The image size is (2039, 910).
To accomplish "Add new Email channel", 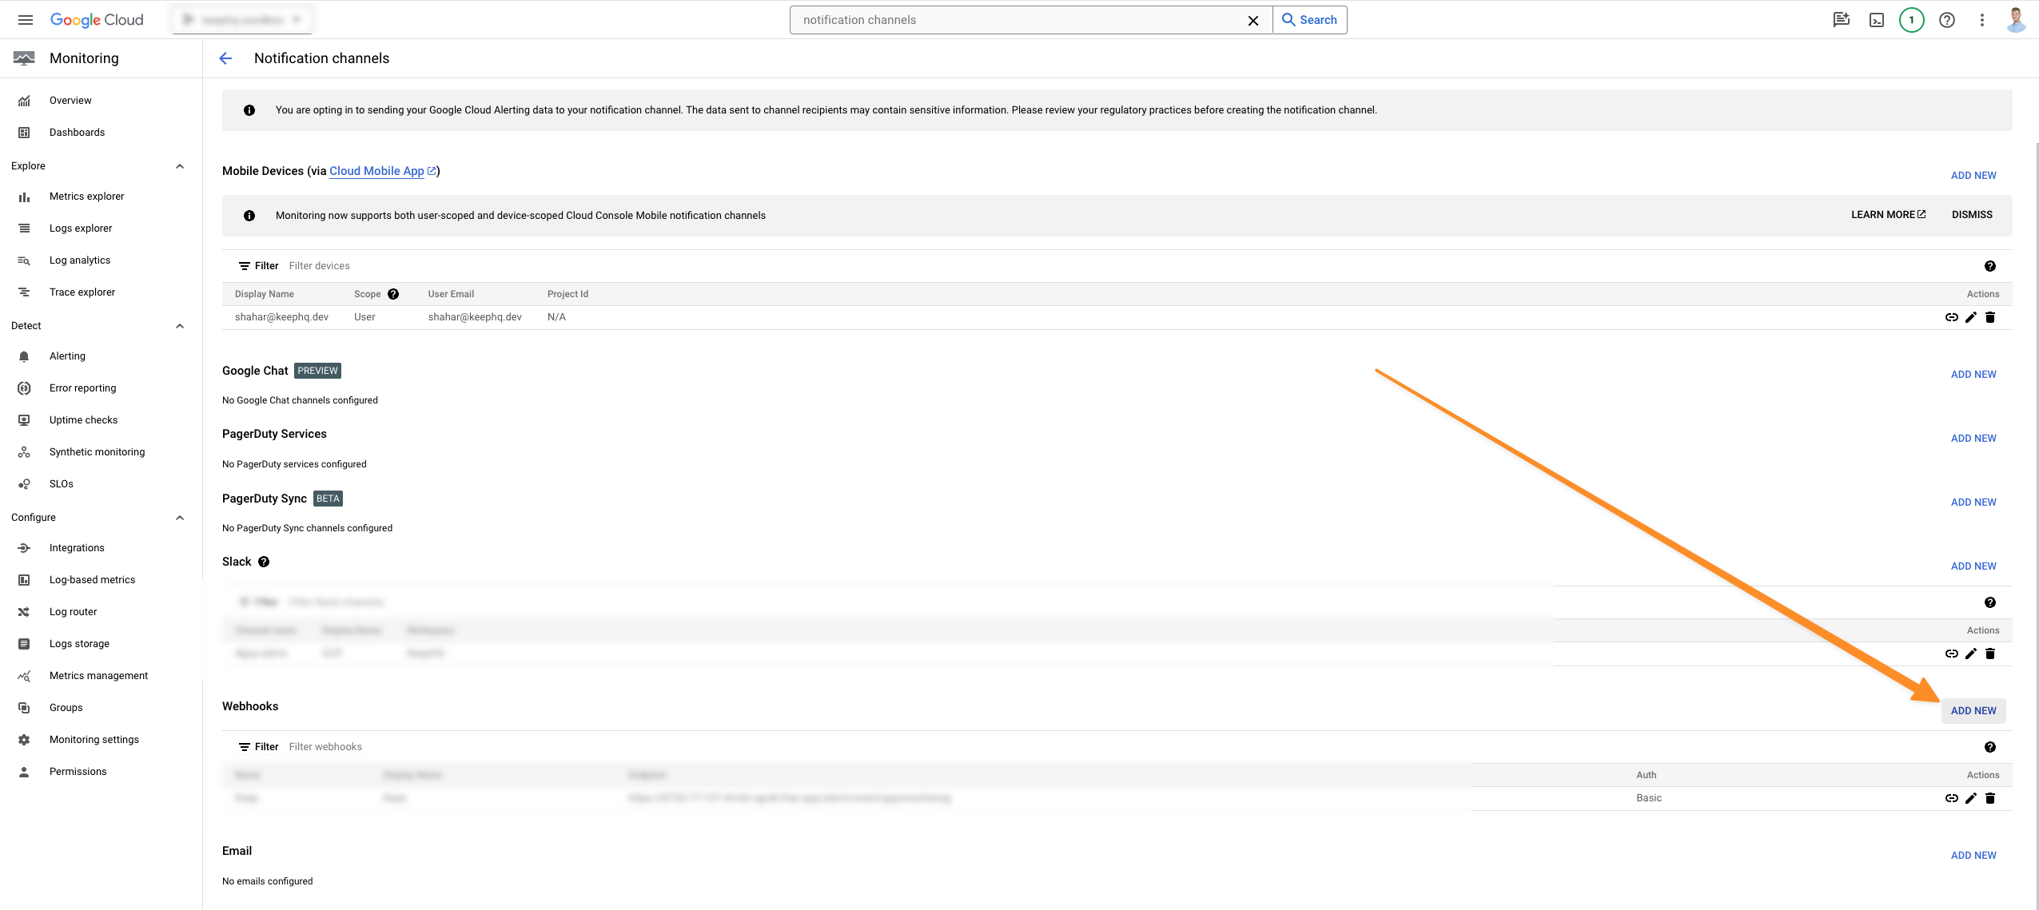I will pos(1973,856).
